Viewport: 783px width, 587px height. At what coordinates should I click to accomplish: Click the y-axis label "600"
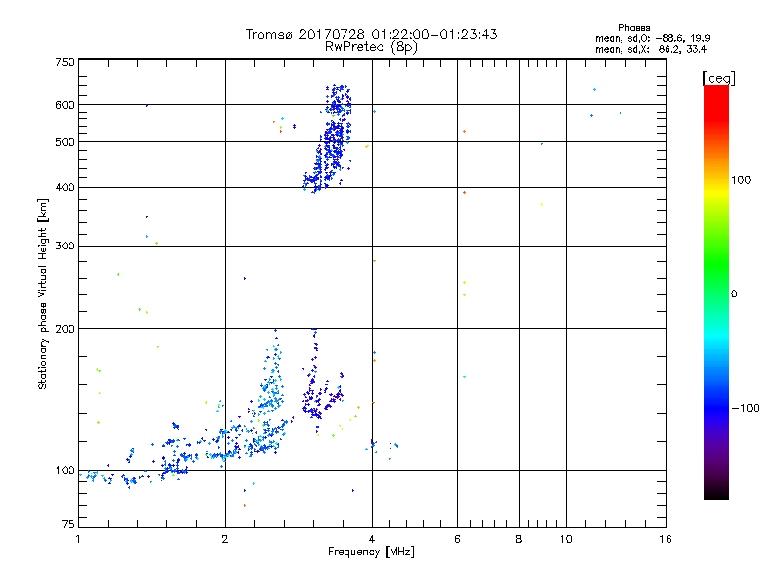[65, 105]
